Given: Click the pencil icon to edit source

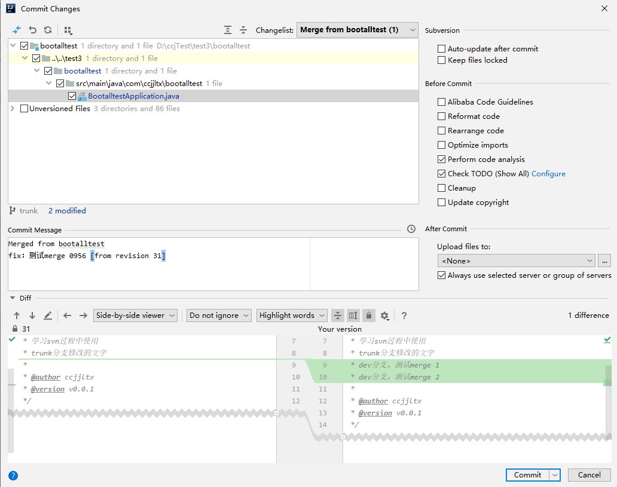Looking at the screenshot, I should 48,316.
